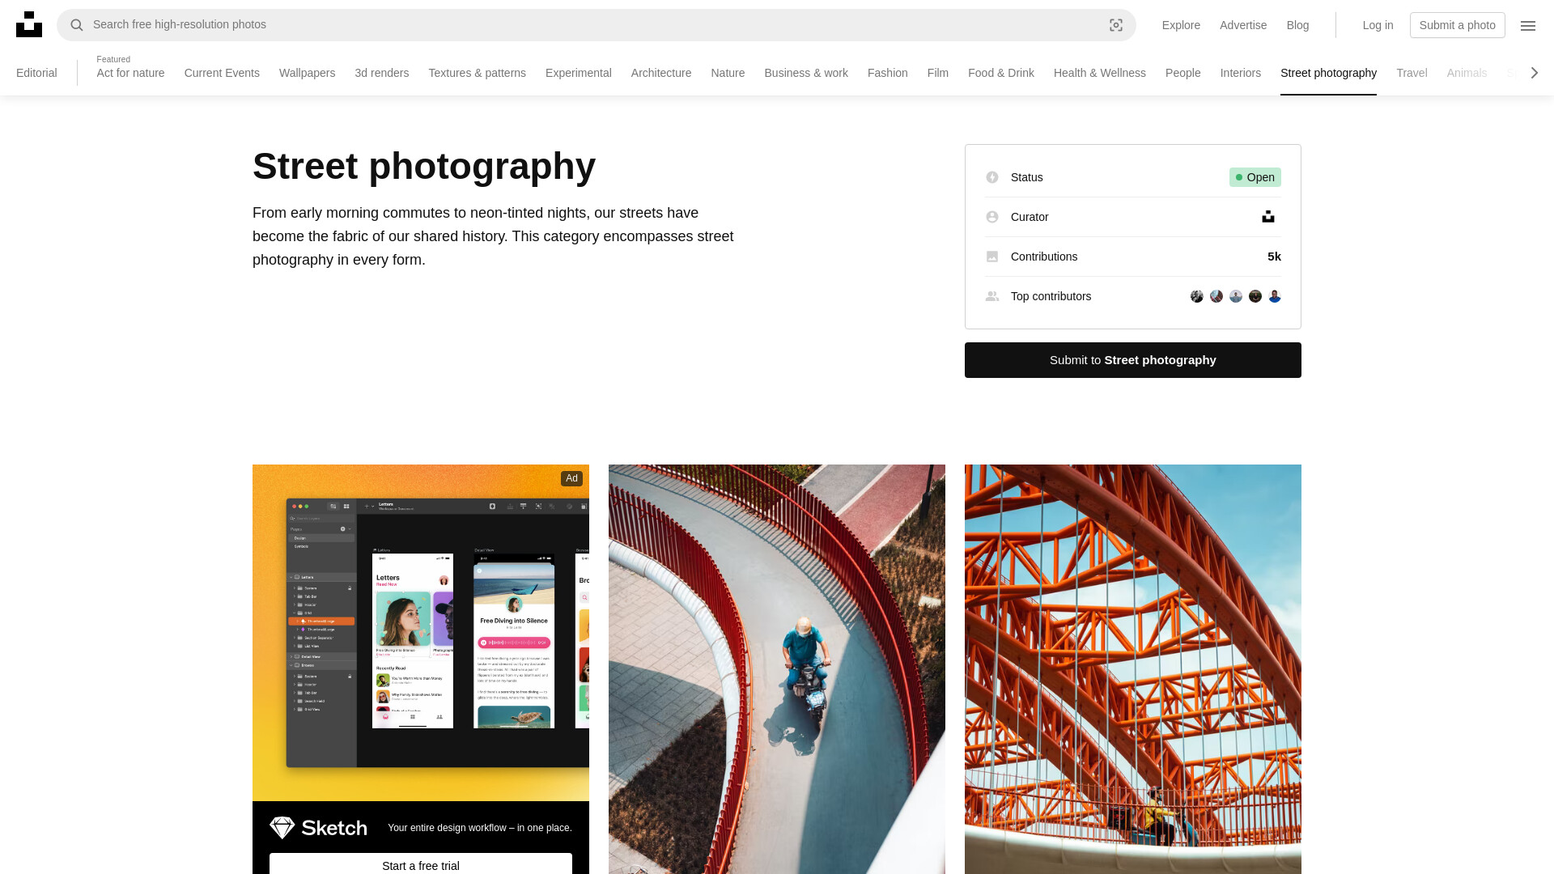Click the green Open status badge
Image resolution: width=1554 pixels, height=874 pixels.
(x=1255, y=177)
